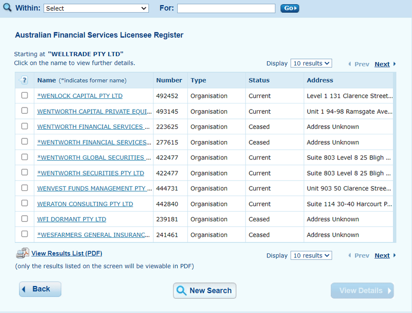
Task: Open WENTWORTH CAPITAL PRIVATE EQUI... link
Action: (94, 112)
